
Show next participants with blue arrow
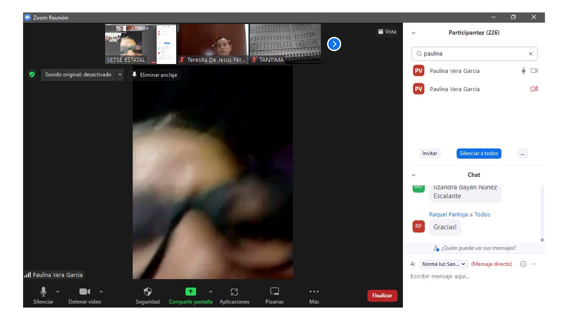tap(334, 44)
